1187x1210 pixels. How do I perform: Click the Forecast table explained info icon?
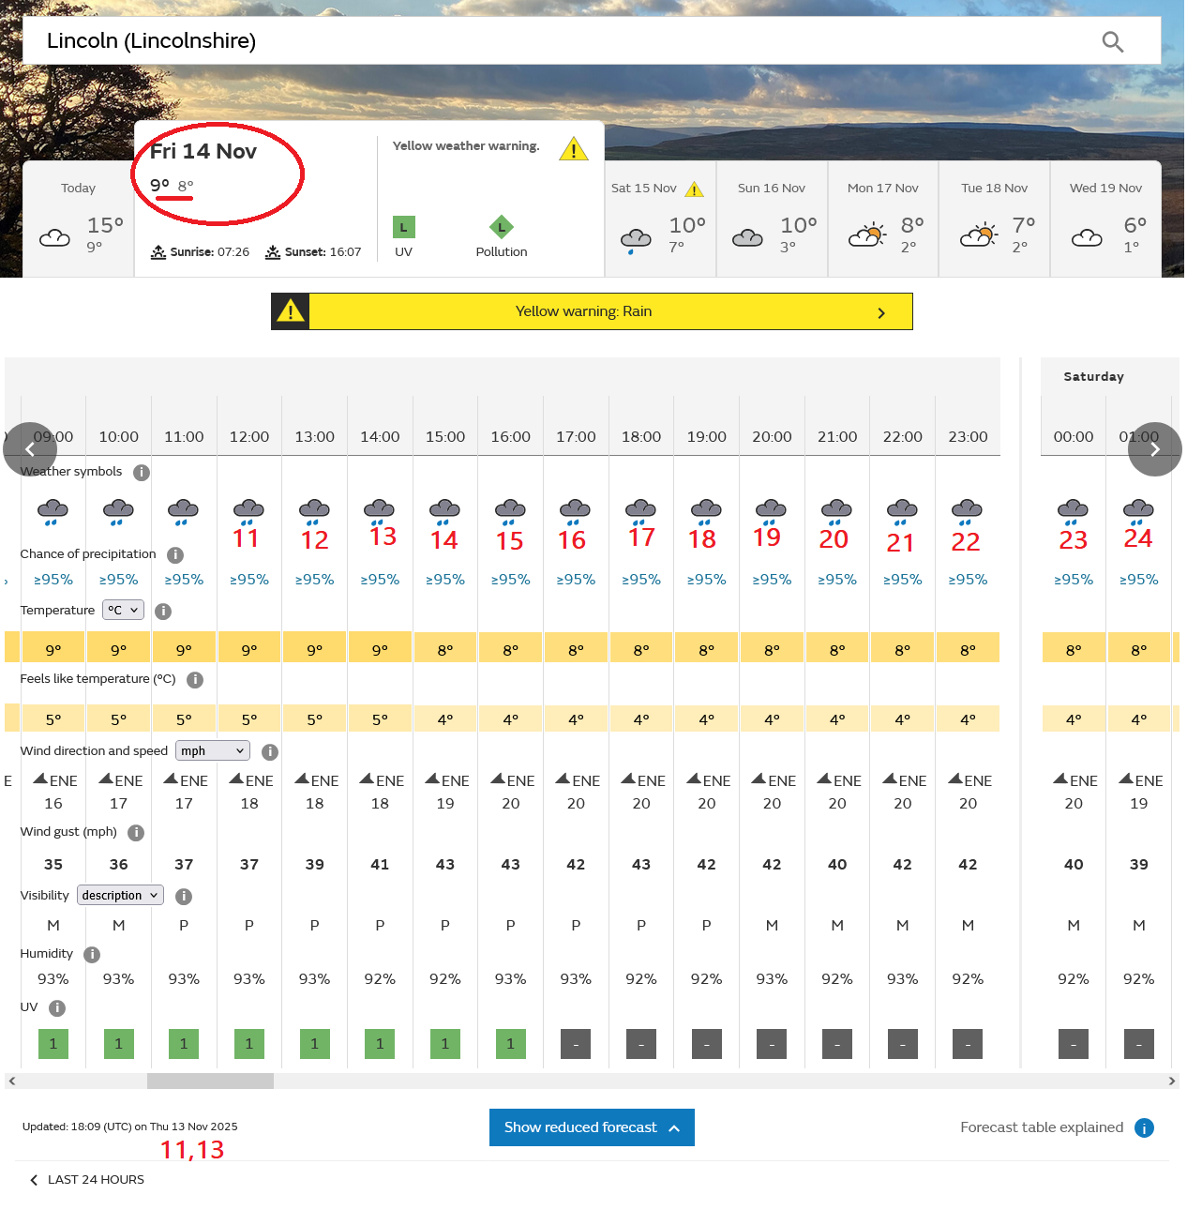pos(1144,1127)
